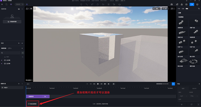The width and height of the screenshot is (201, 107).
Task: Jump to the timeline start
Action: point(87,84)
